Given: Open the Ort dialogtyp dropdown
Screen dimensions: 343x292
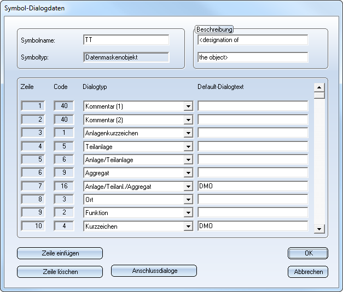Looking at the screenshot, I should (188, 200).
